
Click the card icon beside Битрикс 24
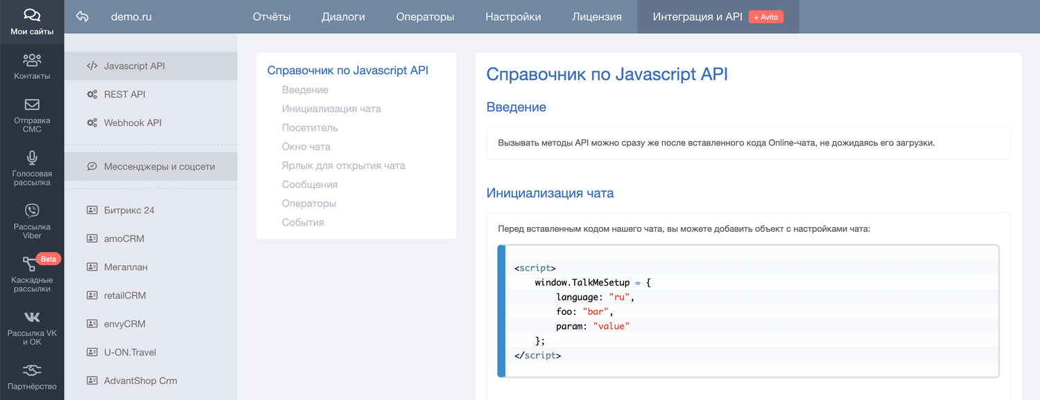coord(92,210)
